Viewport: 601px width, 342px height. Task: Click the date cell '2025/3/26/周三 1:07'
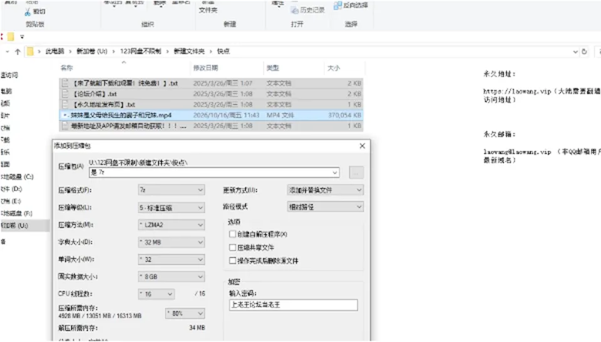pyautogui.click(x=223, y=83)
